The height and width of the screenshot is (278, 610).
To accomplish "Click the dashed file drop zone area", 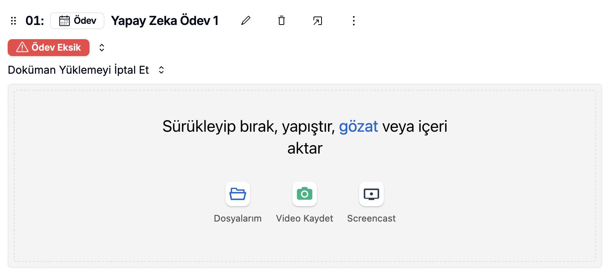I will (x=305, y=176).
